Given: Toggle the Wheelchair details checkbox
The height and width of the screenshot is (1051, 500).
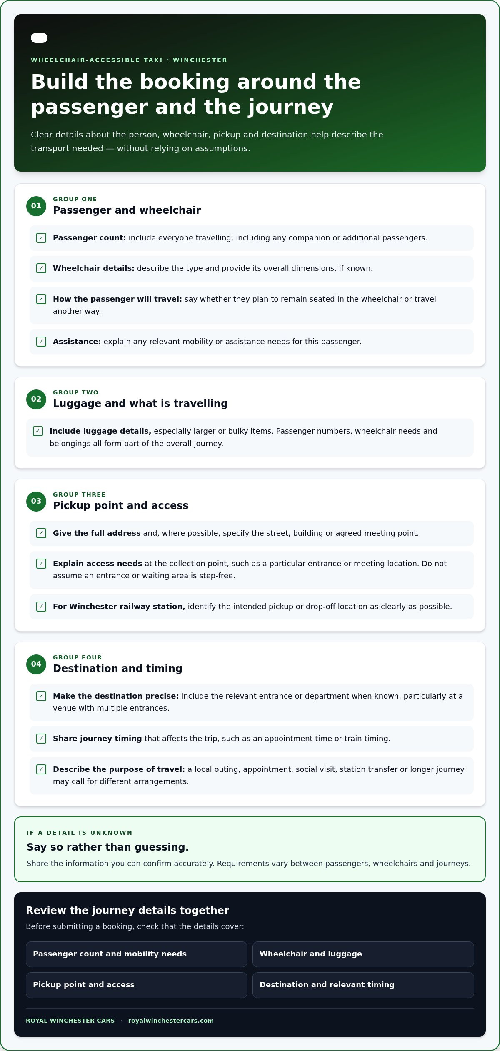Looking at the screenshot, I should click(41, 268).
